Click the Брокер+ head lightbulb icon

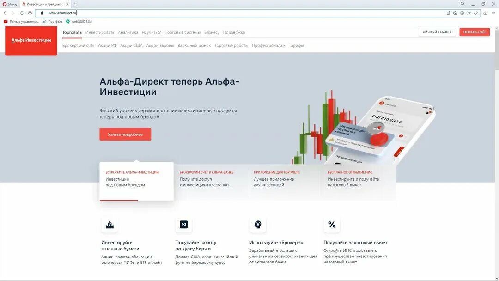click(x=258, y=225)
